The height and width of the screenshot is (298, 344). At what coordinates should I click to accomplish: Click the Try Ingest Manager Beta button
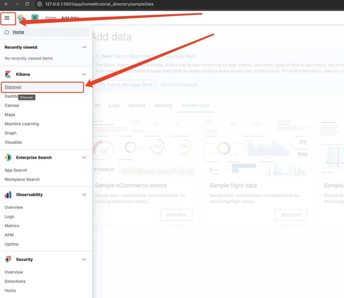(x=126, y=85)
